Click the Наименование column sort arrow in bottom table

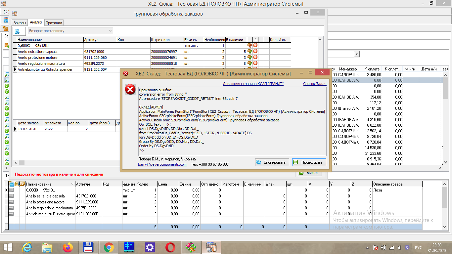[x=72, y=184]
